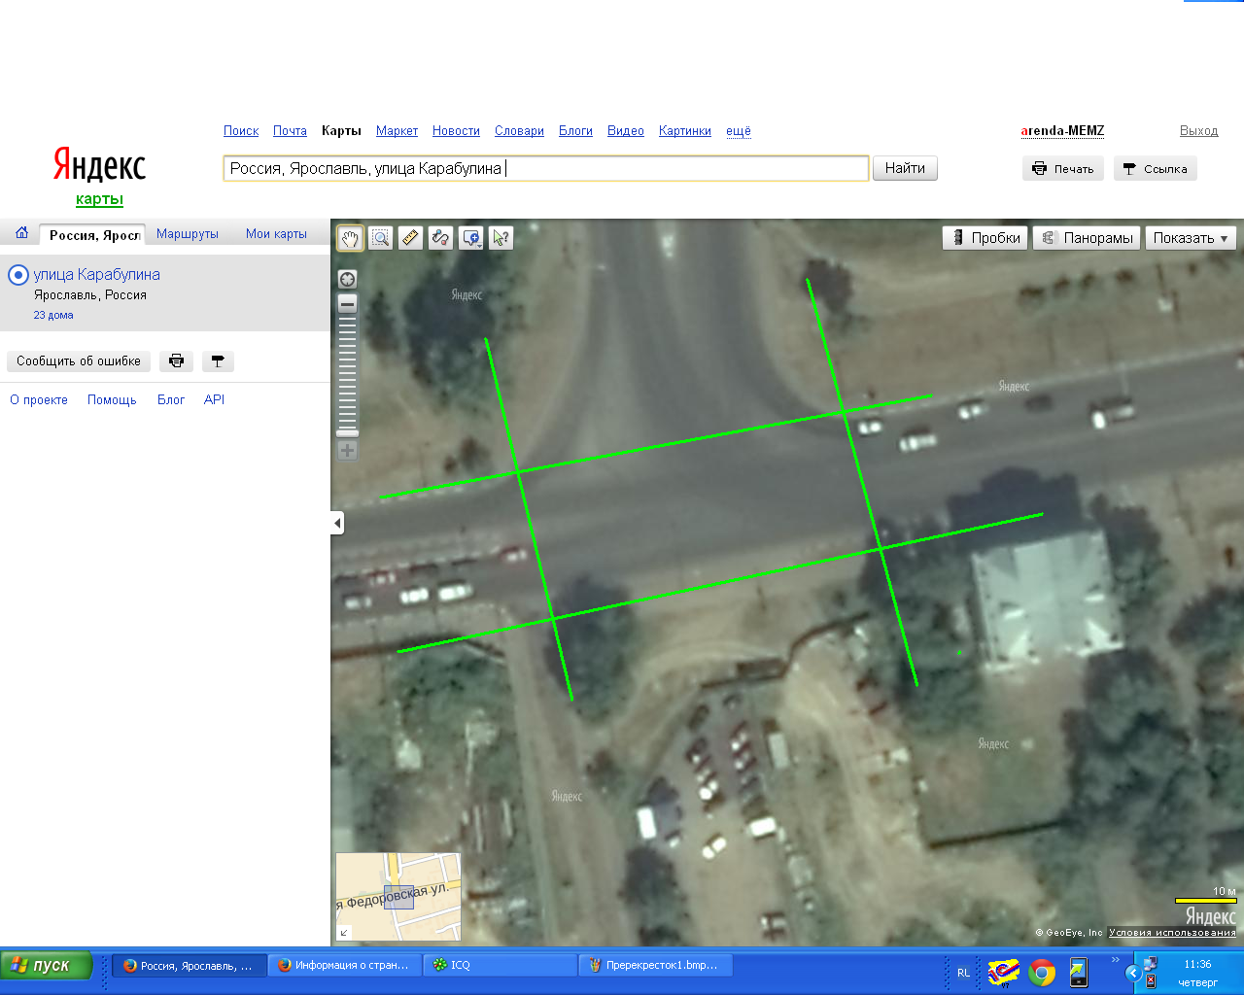1244x995 pixels.
Task: Click the locate-me crosshair button on map
Action: click(347, 279)
